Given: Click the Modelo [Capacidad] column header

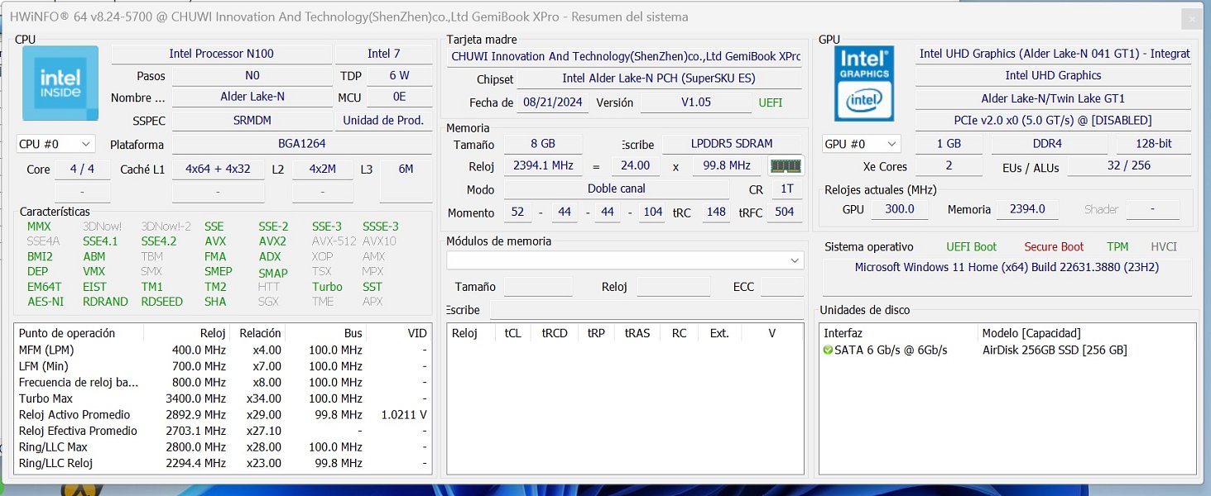Looking at the screenshot, I should [1031, 333].
